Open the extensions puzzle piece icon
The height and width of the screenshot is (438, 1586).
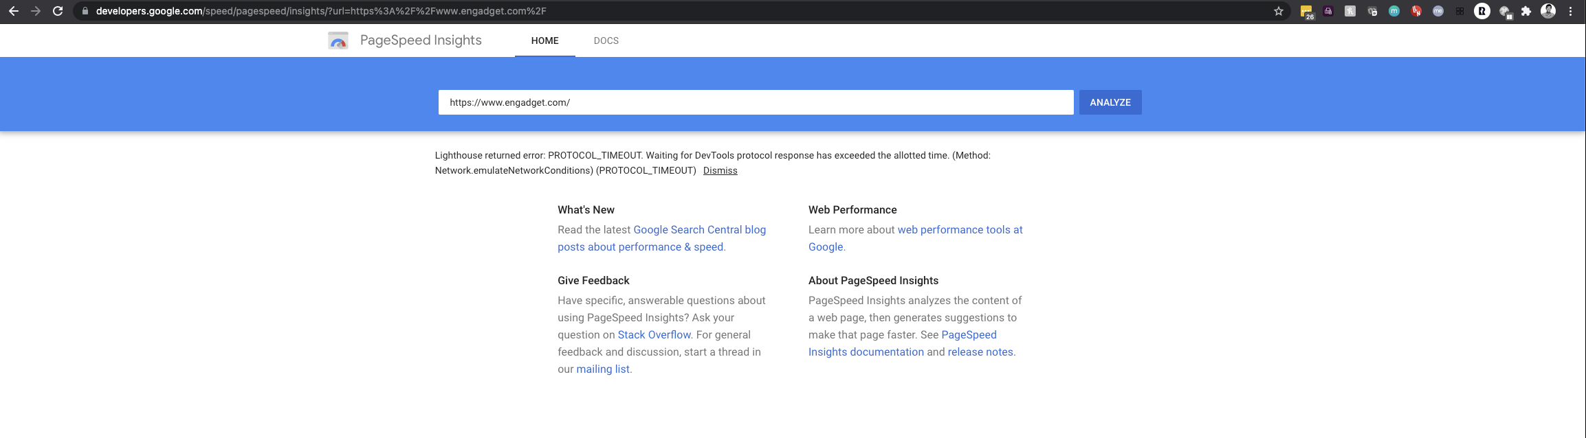[x=1528, y=11]
